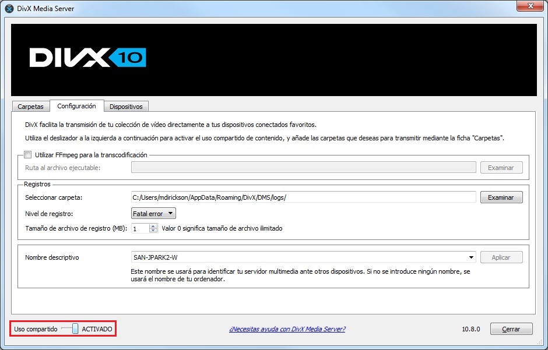Click the log file size number field

140,228
